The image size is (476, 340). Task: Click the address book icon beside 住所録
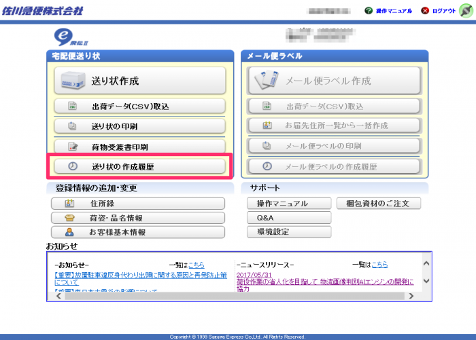tap(69, 204)
